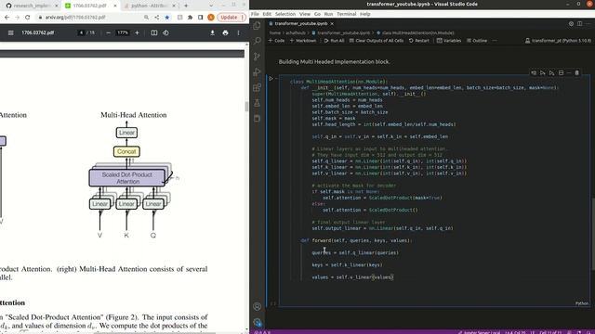
Task: Open Accounts icon in VS Code activity bar
Action: pyautogui.click(x=257, y=306)
